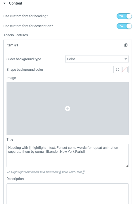
Task: Click inside the Description text area
Action: [x=67, y=194]
